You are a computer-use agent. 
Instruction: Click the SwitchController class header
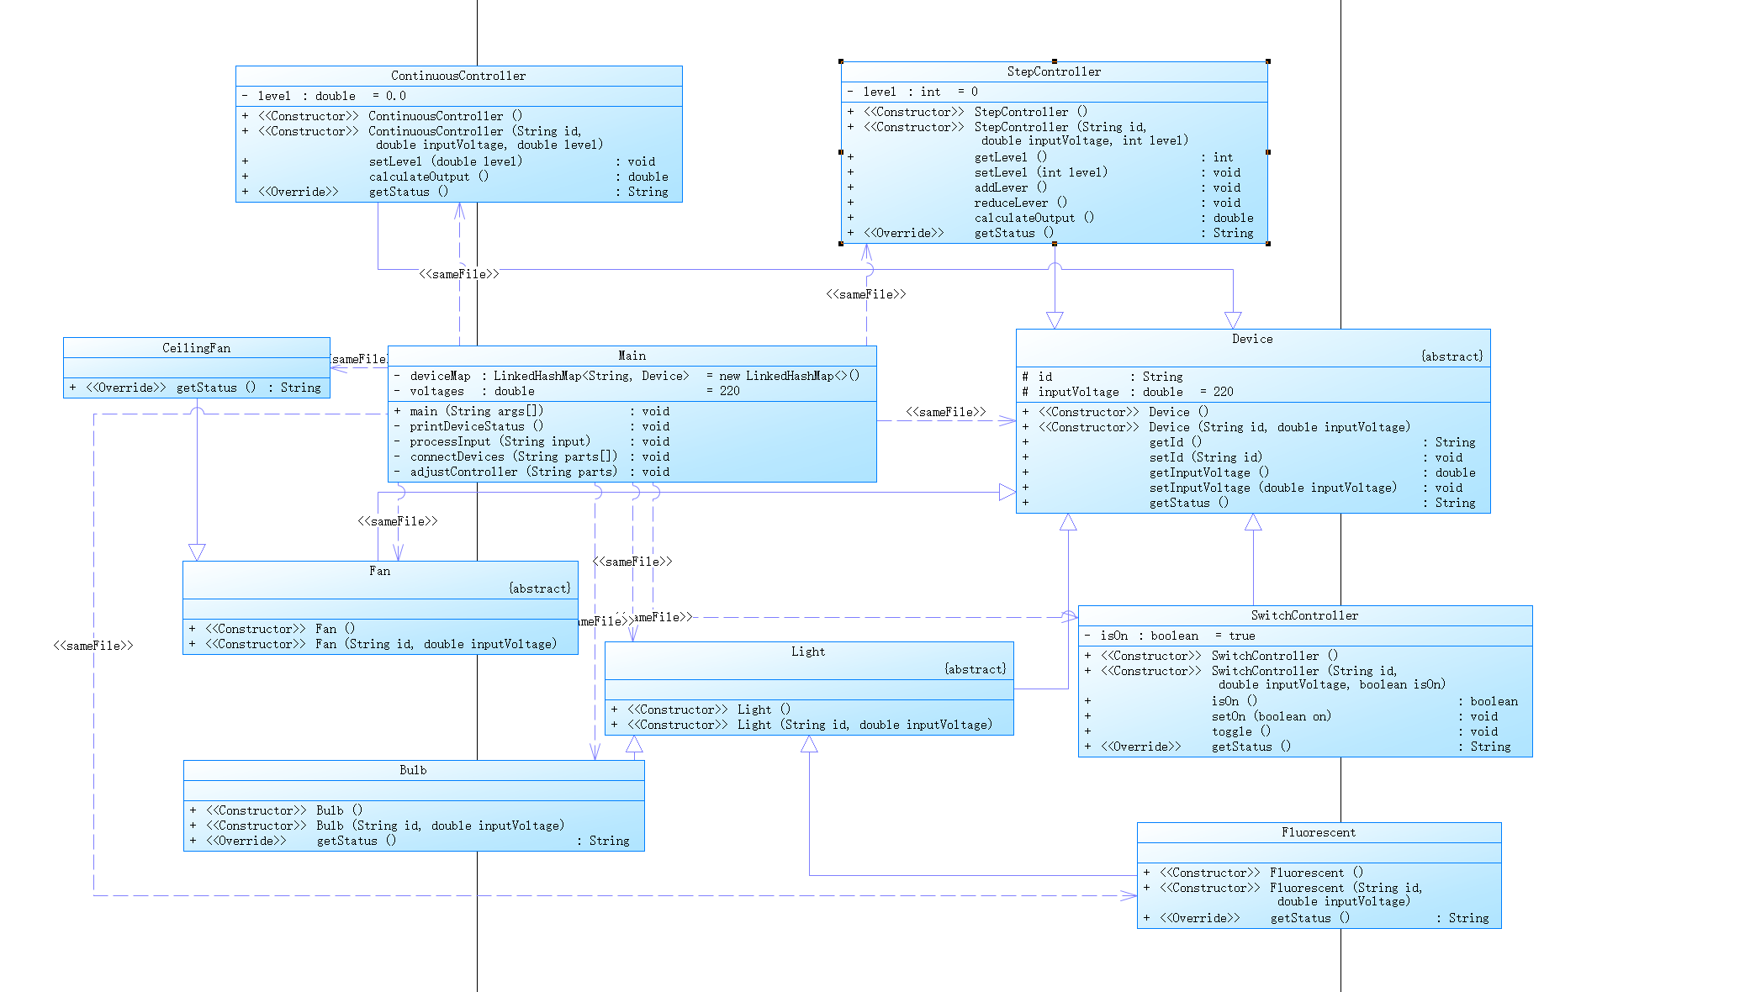pos(1304,615)
